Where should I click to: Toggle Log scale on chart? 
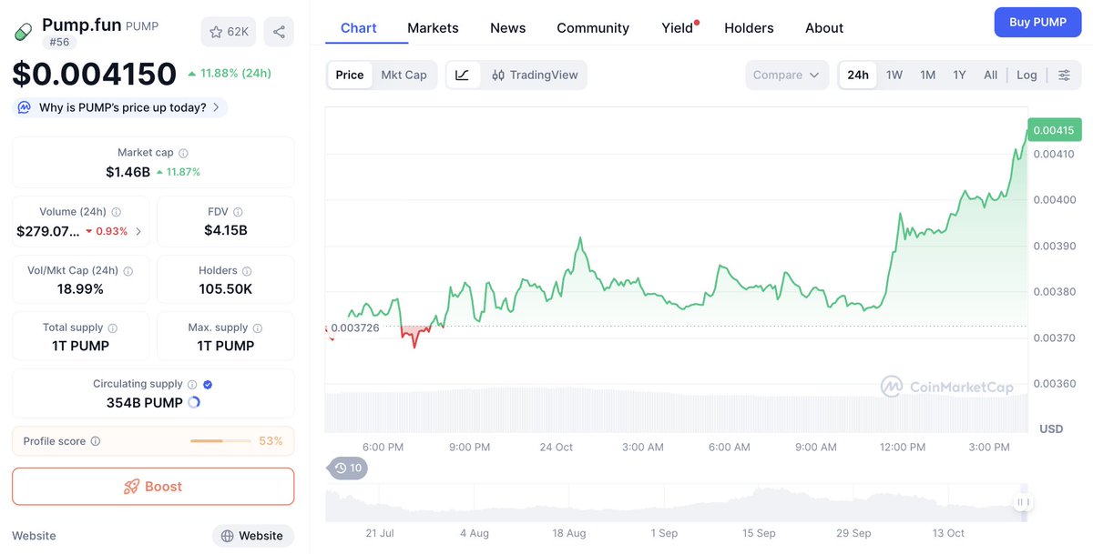[1027, 75]
